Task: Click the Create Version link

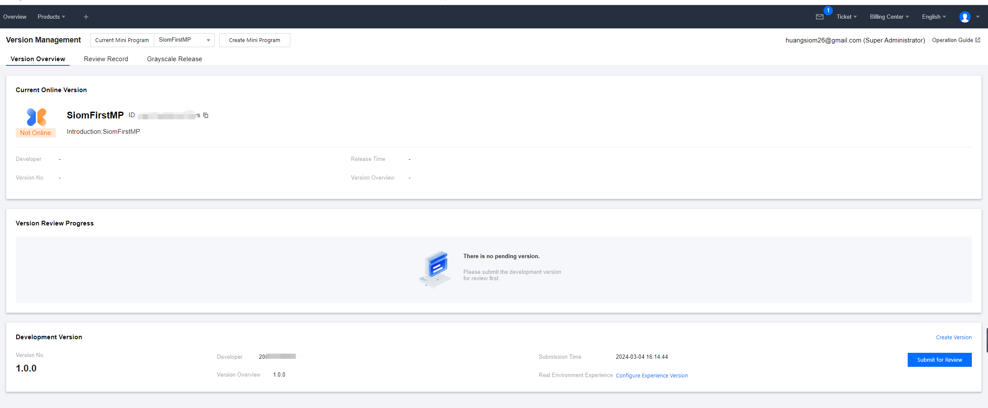Action: click(954, 337)
